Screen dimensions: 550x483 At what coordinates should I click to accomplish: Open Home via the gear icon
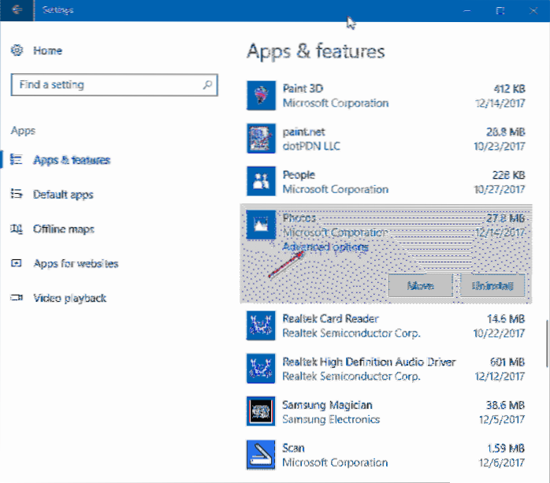tap(17, 50)
